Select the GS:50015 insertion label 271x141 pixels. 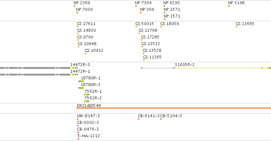(145, 24)
